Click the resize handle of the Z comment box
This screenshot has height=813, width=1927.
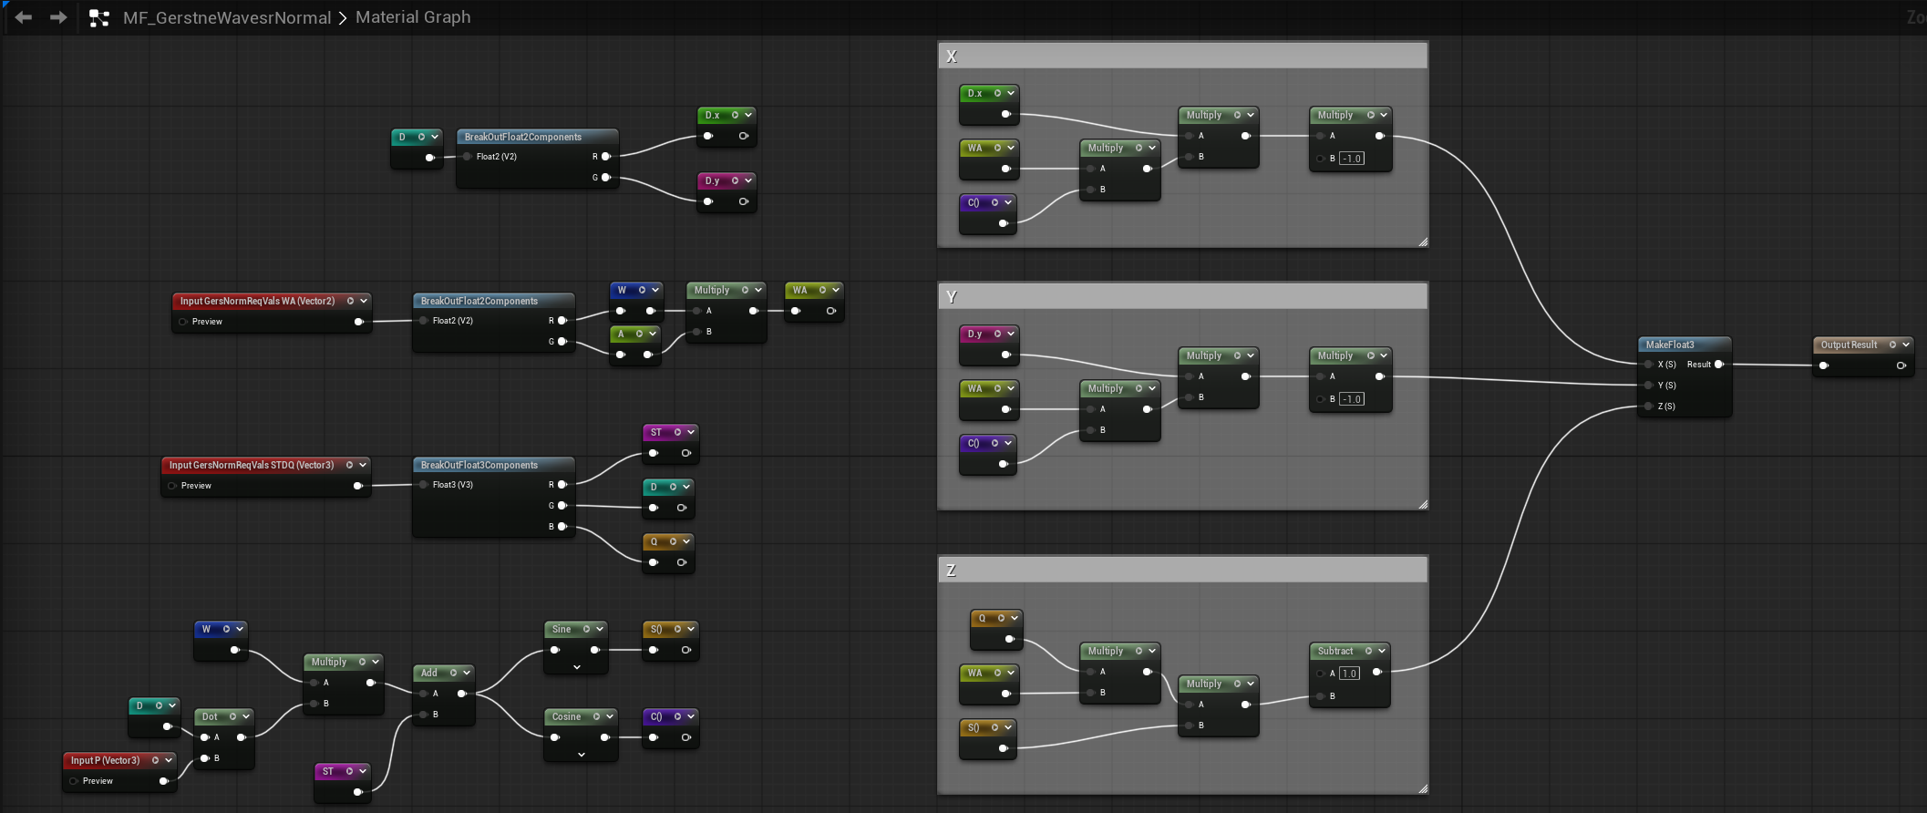click(1423, 788)
